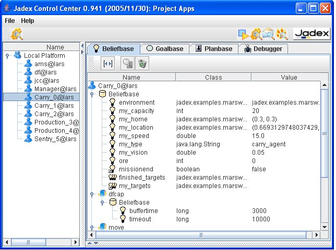Open the Starter tool with the play arrow icon
The image size is (336, 250).
(243, 34)
